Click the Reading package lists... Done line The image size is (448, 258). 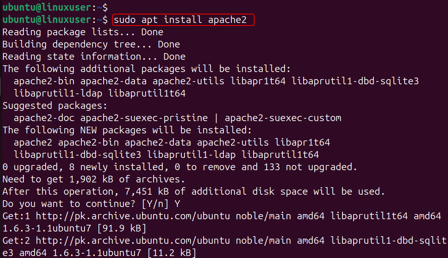tap(83, 32)
